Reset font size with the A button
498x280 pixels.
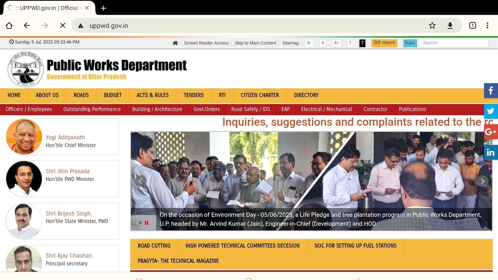323,43
